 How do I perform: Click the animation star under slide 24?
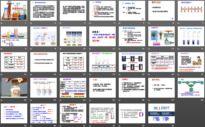[x=60, y=100]
